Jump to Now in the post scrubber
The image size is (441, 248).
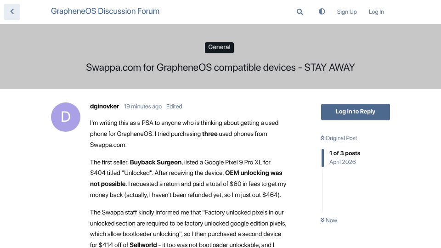point(328,220)
